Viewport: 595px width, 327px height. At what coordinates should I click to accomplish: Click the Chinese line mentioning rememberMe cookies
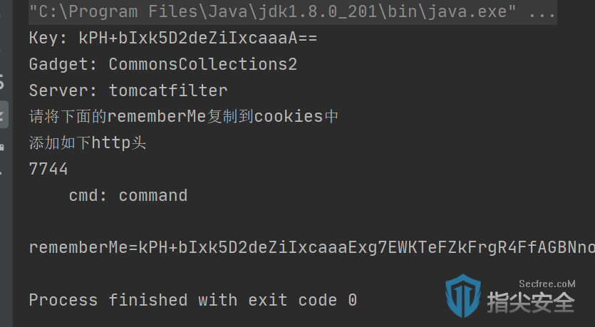(184, 116)
